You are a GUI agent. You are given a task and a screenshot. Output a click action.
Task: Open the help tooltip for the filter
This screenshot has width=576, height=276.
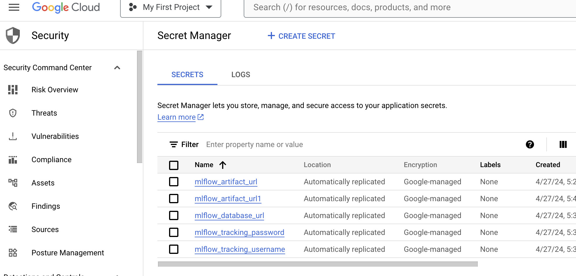tap(530, 144)
